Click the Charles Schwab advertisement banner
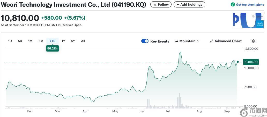The image size is (267, 117). click(x=248, y=20)
